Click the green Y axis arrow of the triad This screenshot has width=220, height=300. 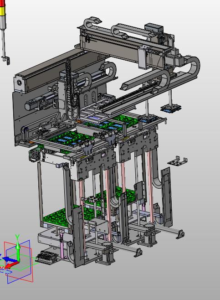18,251
